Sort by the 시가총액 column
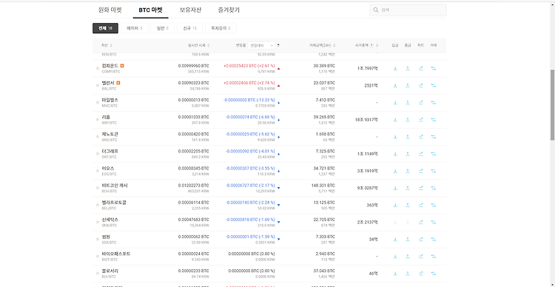 click(x=367, y=45)
